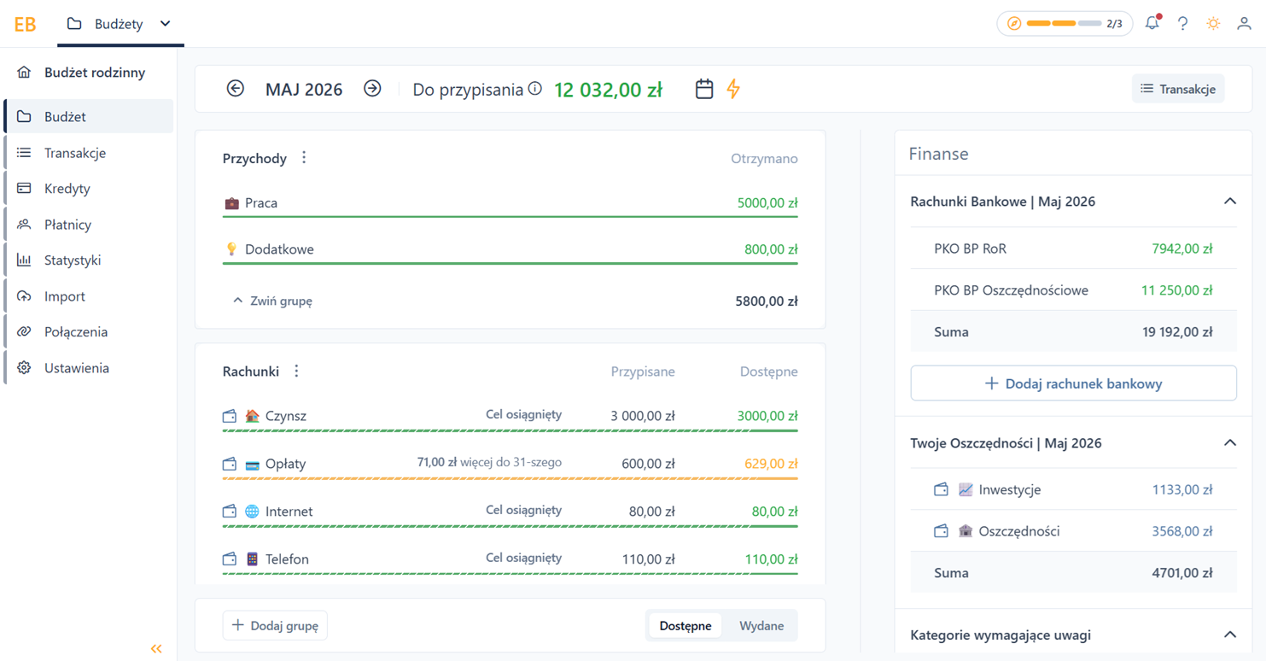Open Rachunki group options menu

296,371
